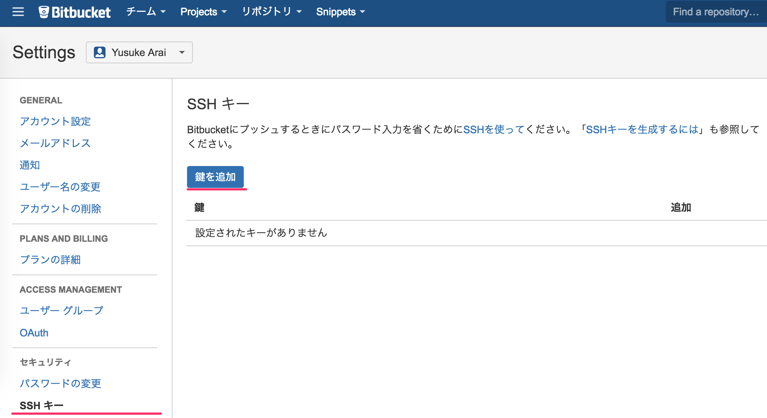Screen dimensions: 767x418
Task: Open the hamburger navigation menu
Action: click(18, 12)
